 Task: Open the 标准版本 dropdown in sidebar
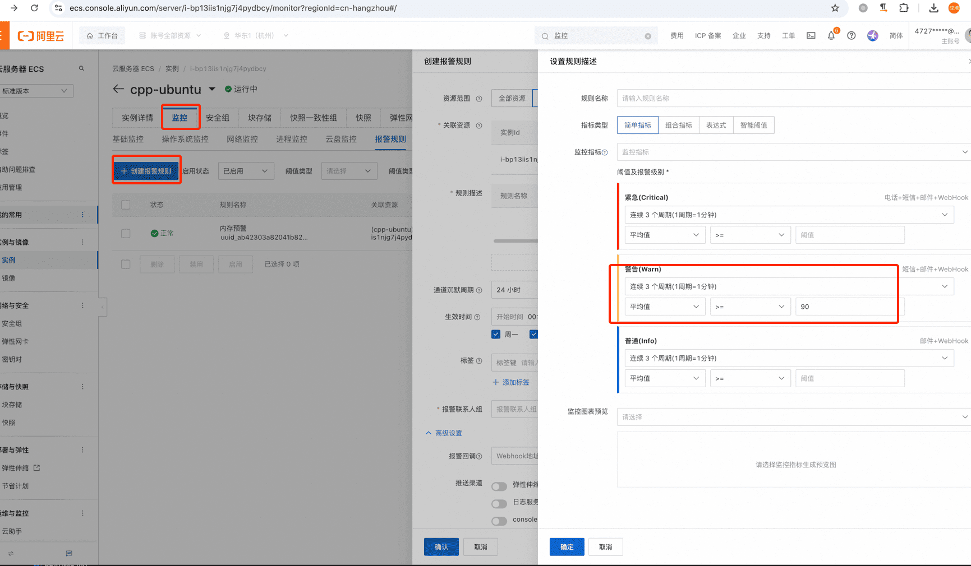(x=35, y=91)
